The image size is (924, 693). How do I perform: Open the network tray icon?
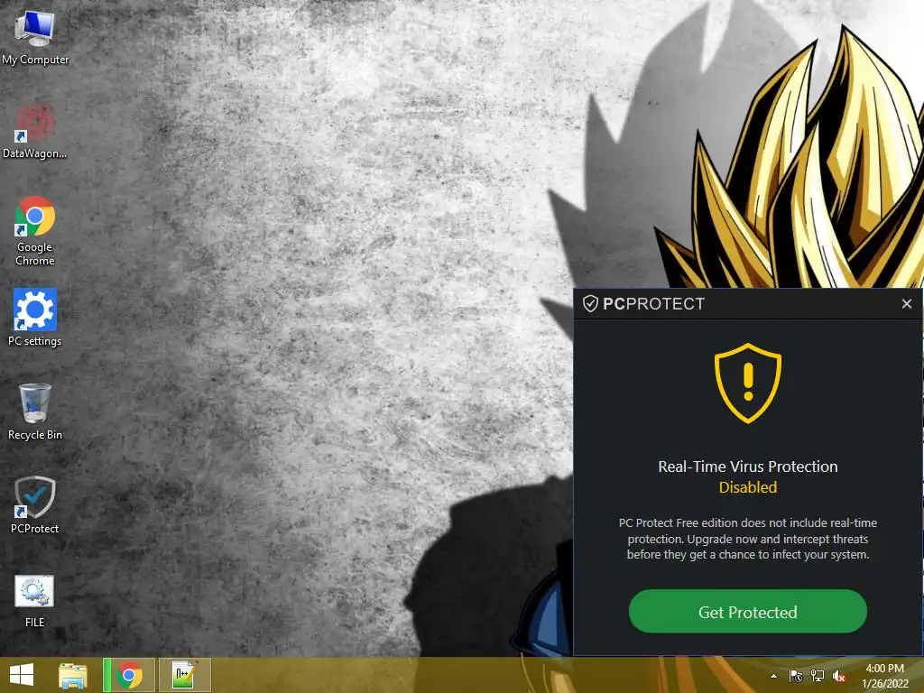pyautogui.click(x=818, y=676)
